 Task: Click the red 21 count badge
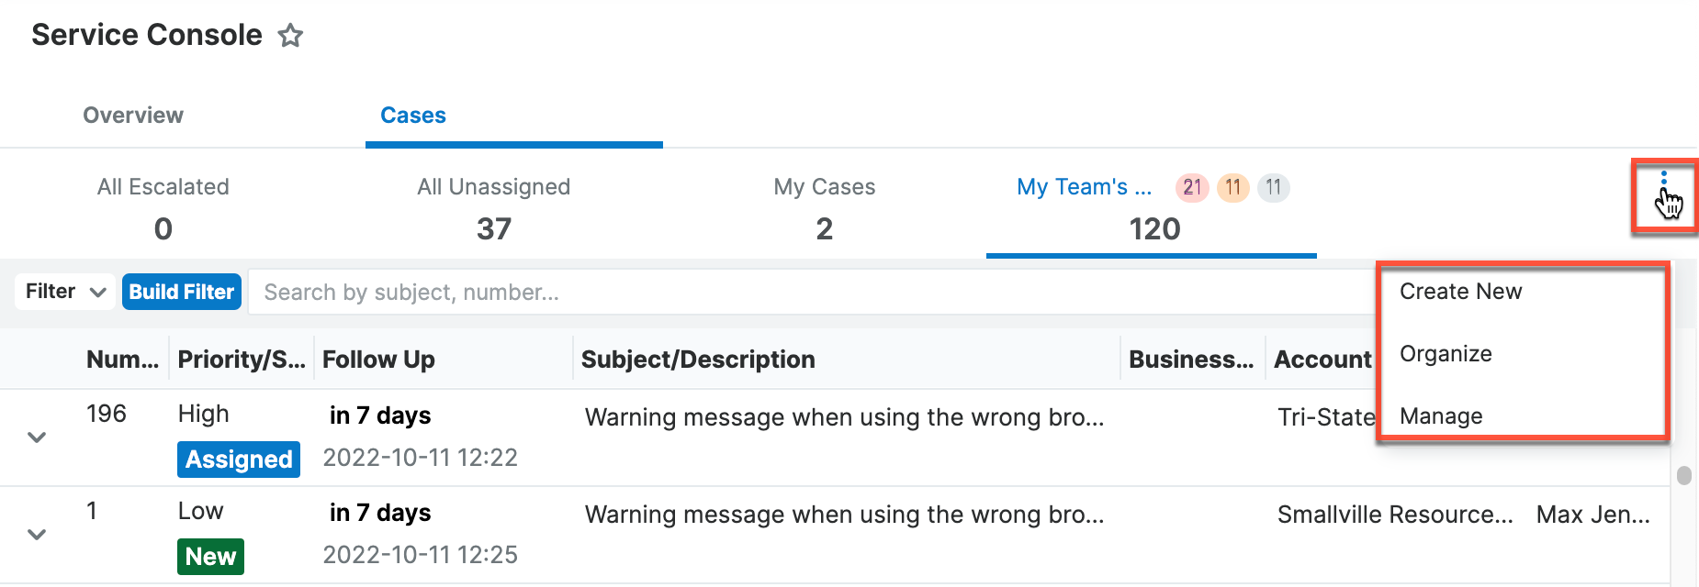tap(1192, 188)
